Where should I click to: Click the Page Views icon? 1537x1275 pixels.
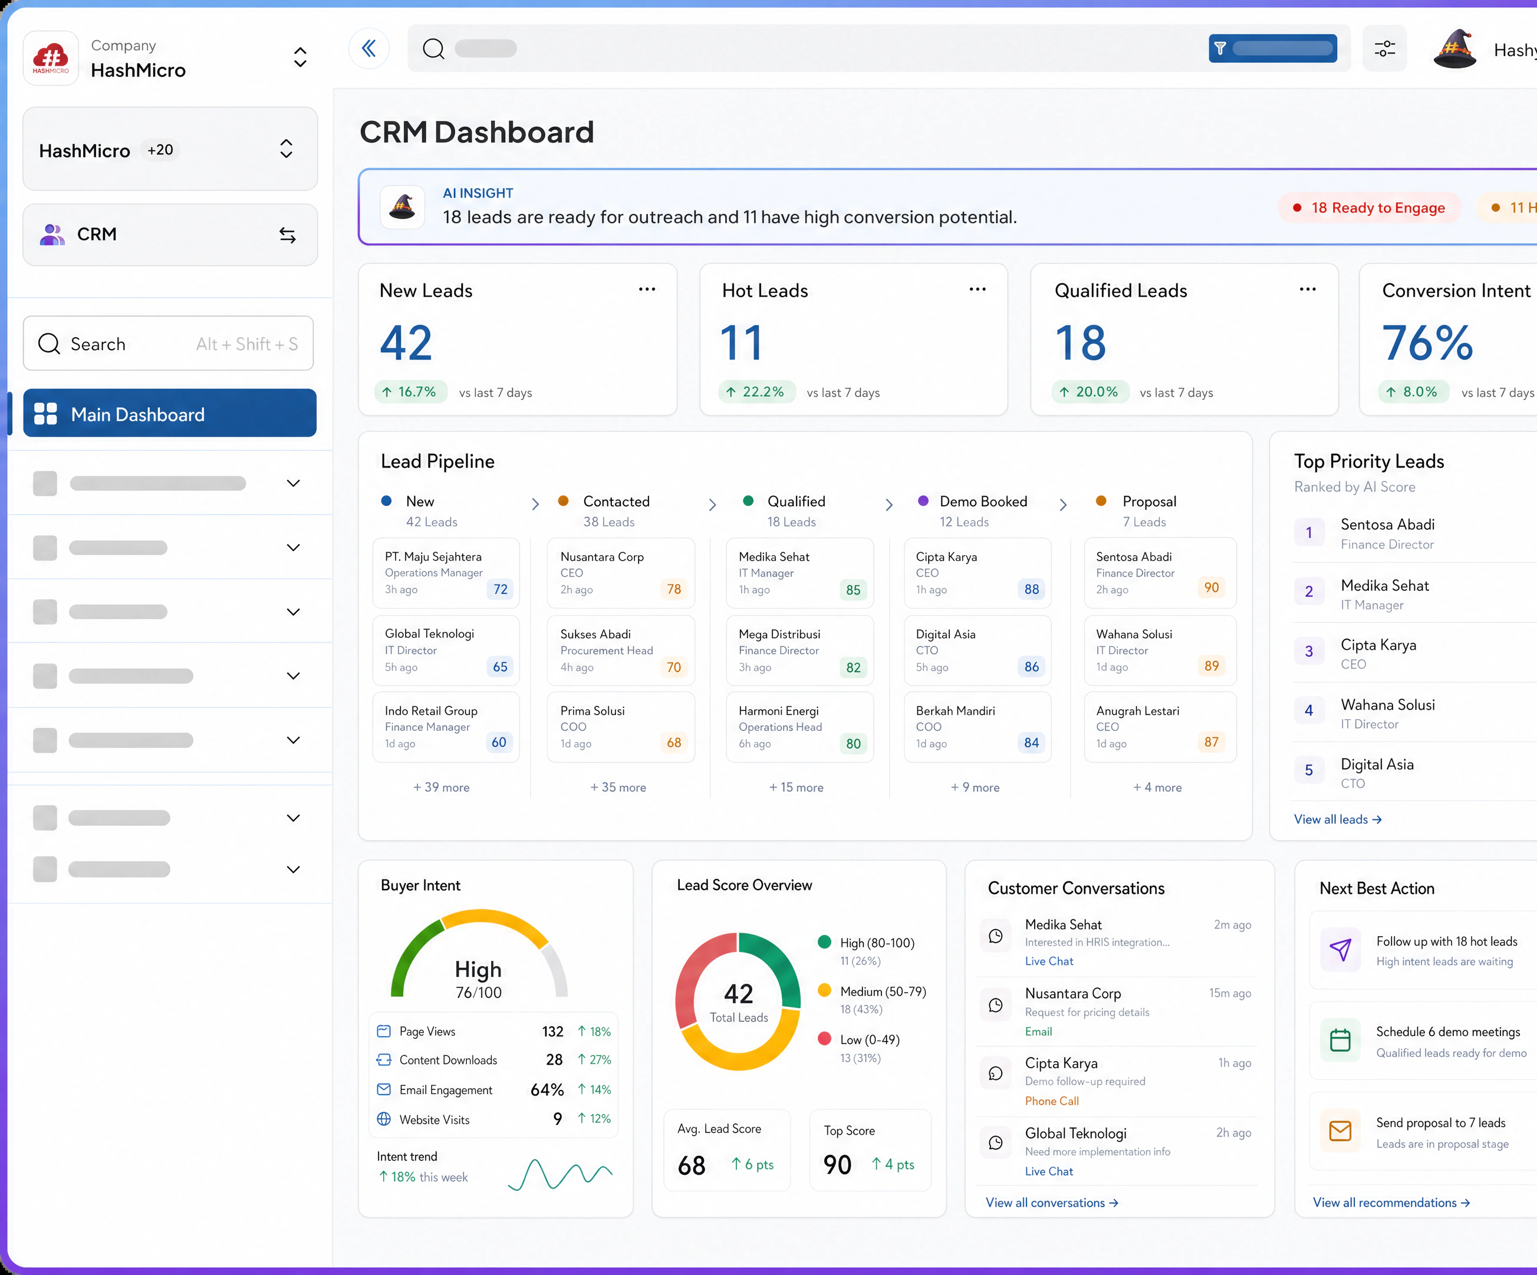coord(384,1032)
